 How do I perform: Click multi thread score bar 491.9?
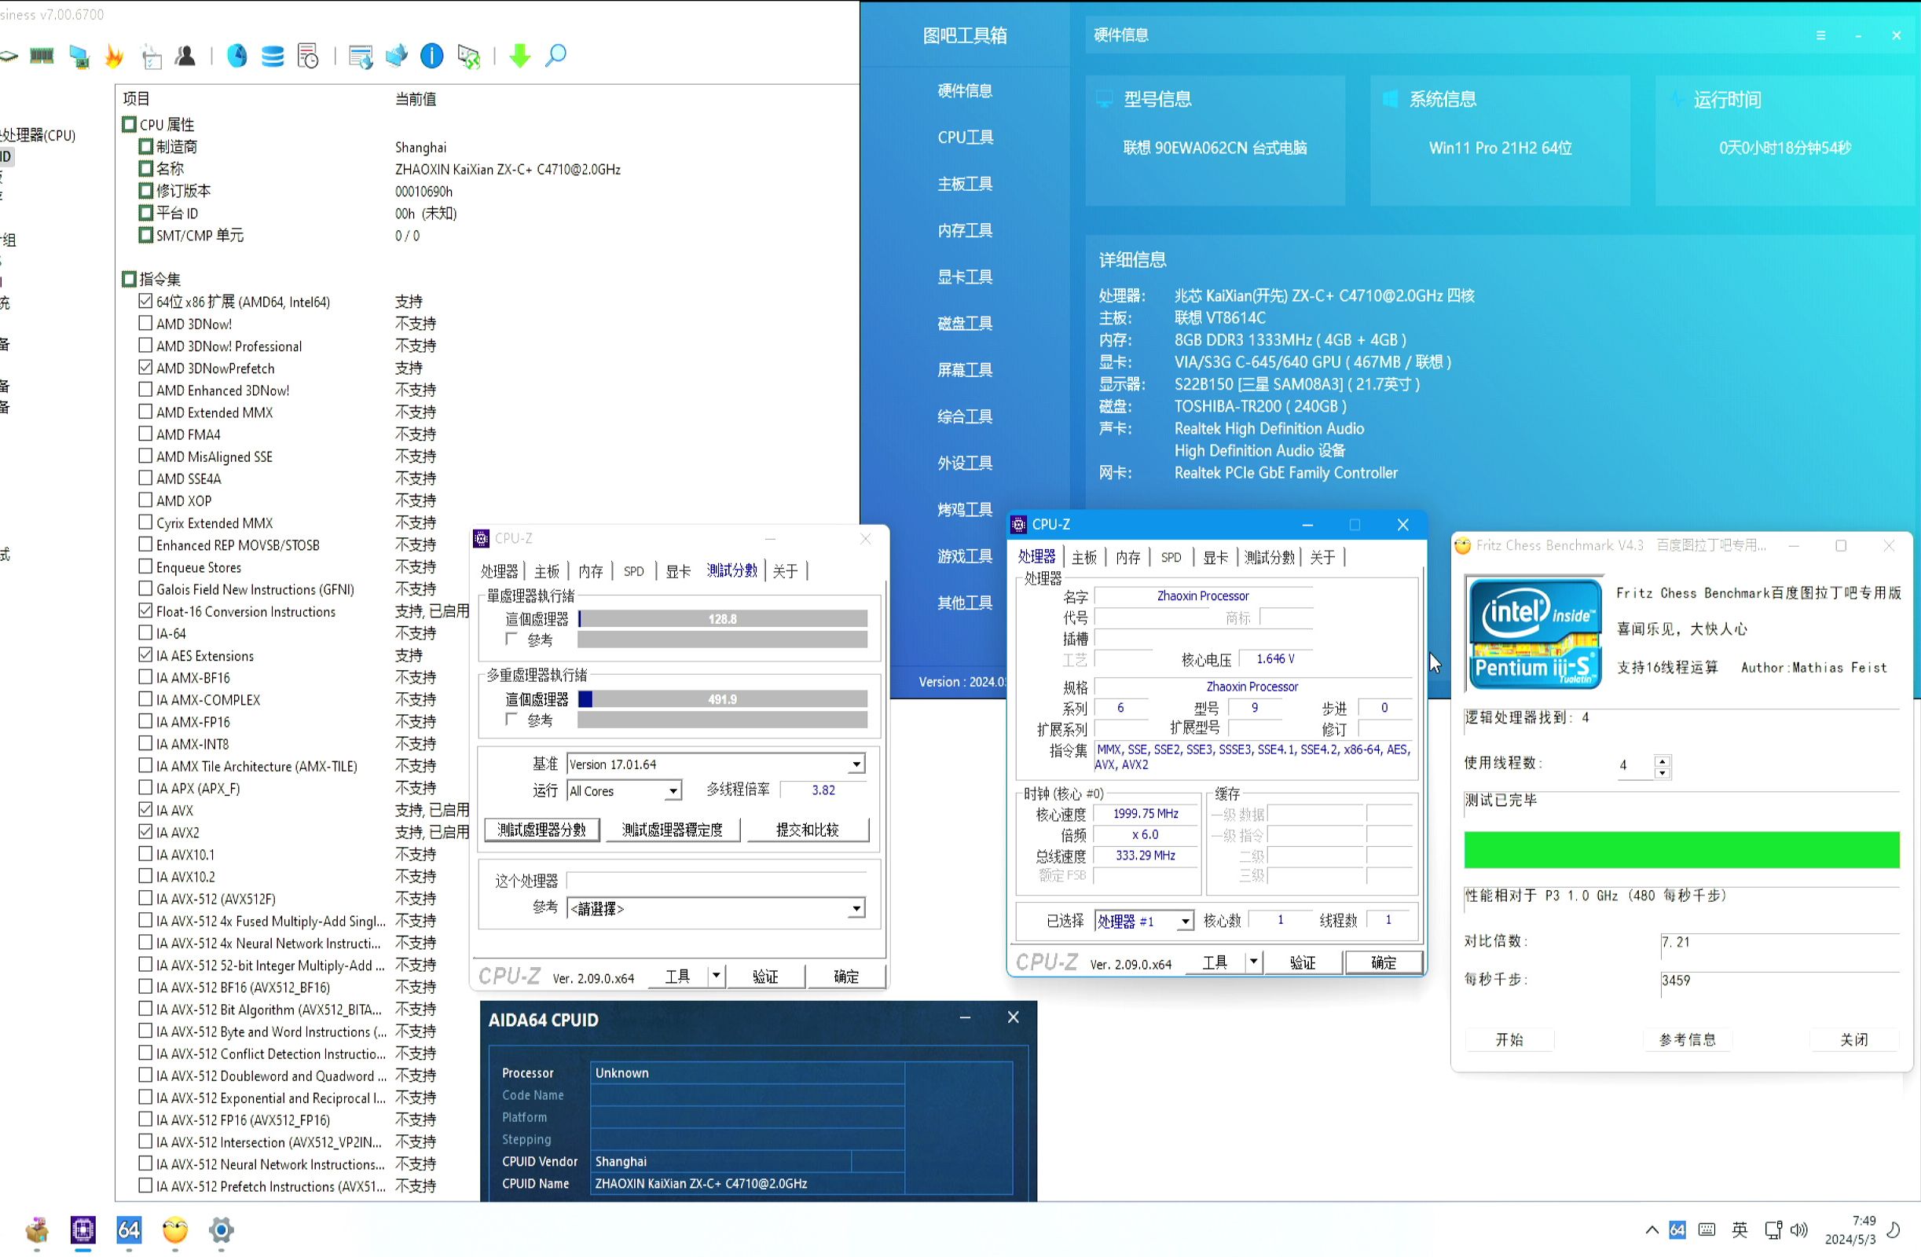point(722,699)
